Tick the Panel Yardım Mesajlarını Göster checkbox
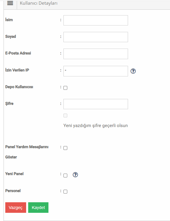 coord(65,148)
